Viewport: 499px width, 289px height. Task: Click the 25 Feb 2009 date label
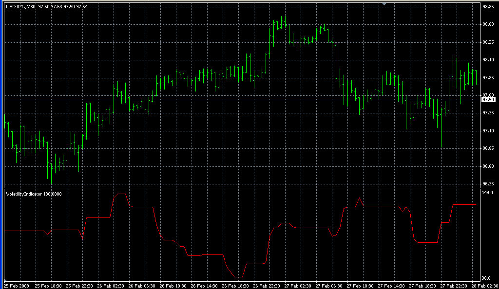17,286
